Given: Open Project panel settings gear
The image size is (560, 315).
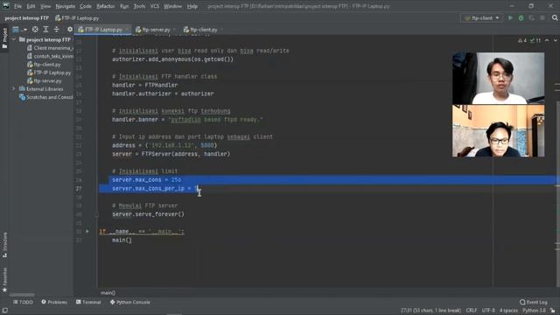Looking at the screenshot, I should [70, 30].
